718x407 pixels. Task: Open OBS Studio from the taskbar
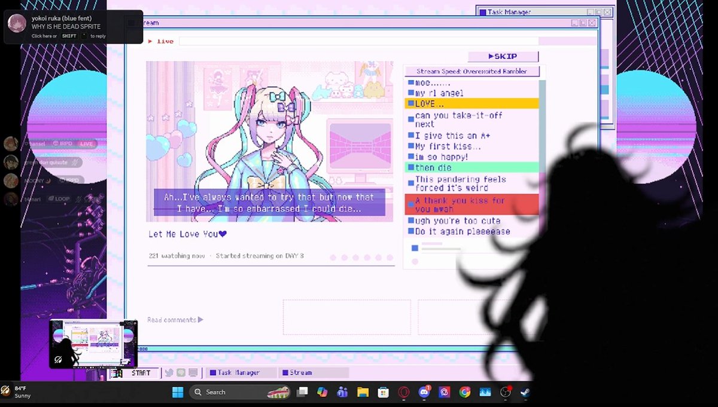coord(506,392)
